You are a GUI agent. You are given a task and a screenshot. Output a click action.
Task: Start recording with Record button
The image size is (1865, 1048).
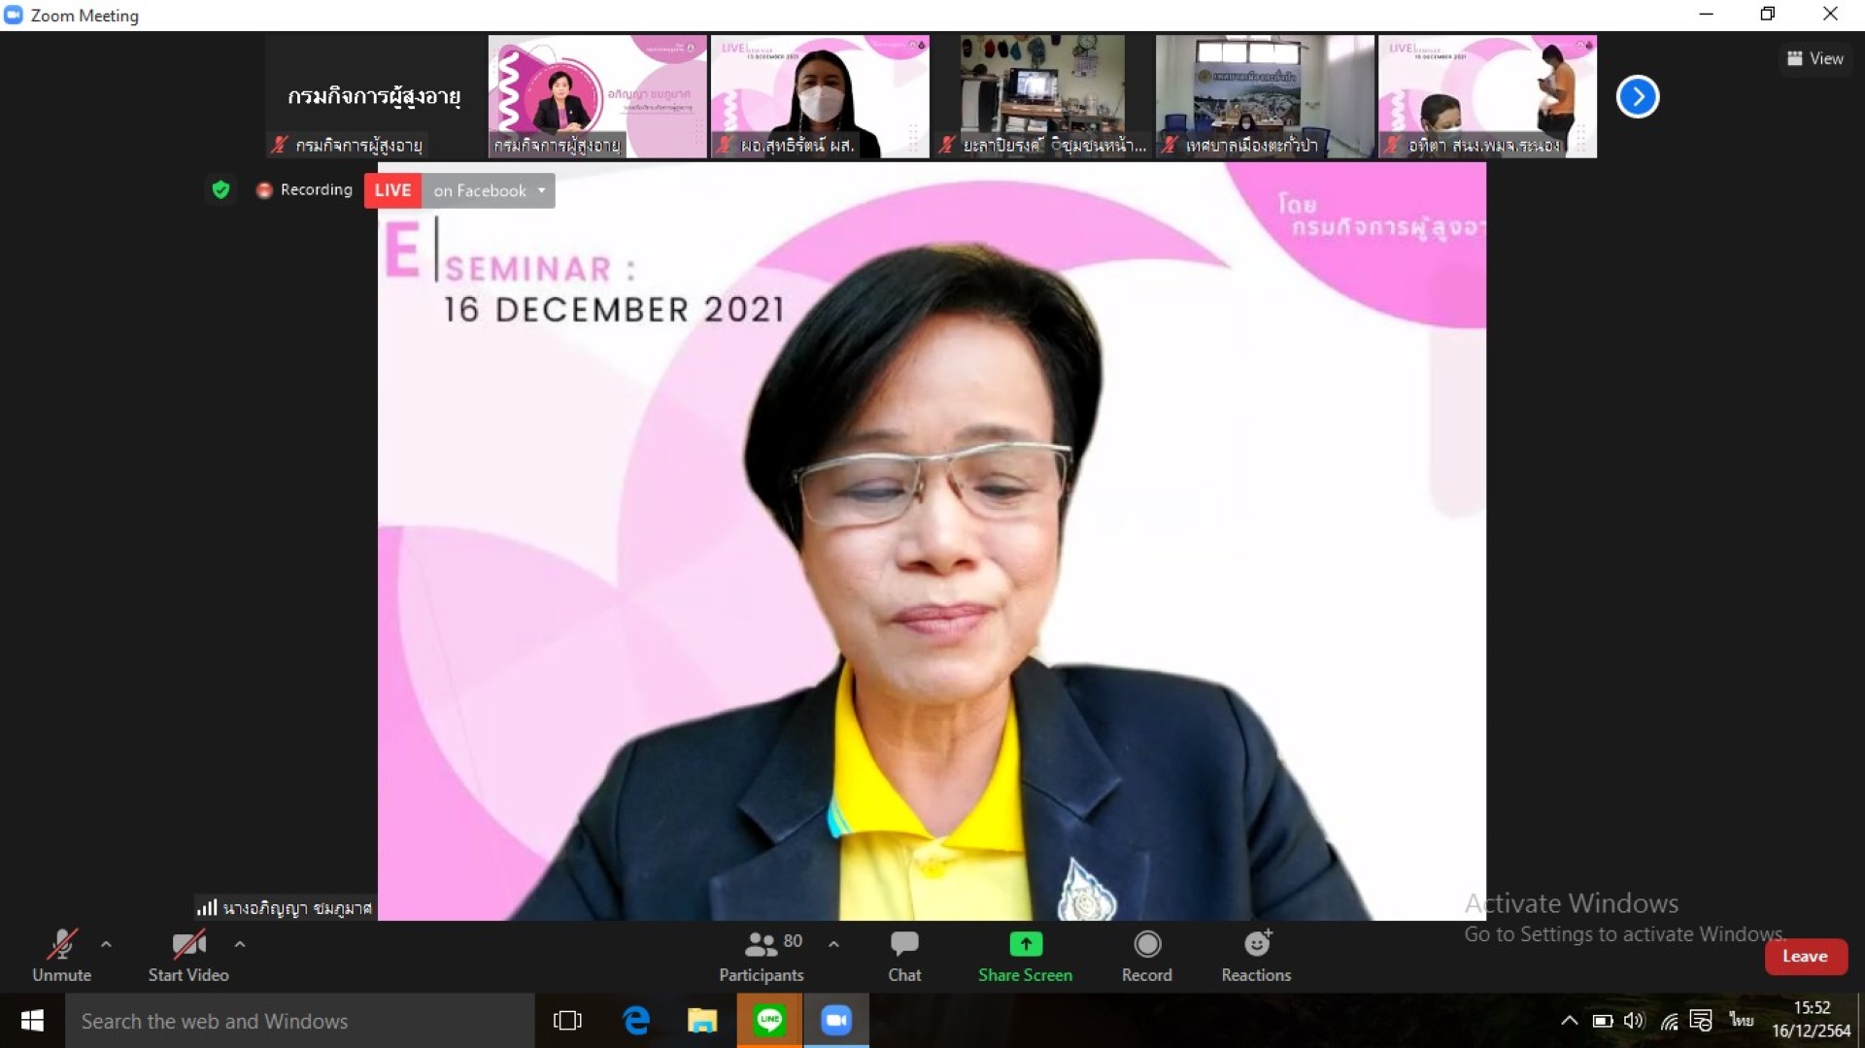[1147, 956]
